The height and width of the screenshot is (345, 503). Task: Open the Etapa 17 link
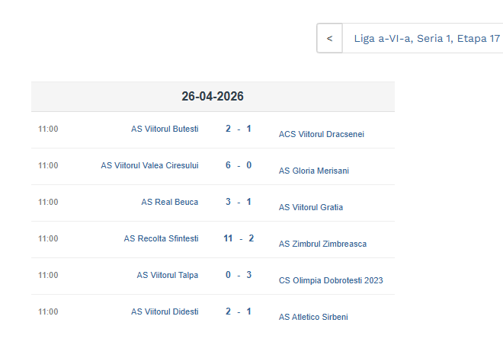[x=479, y=39]
